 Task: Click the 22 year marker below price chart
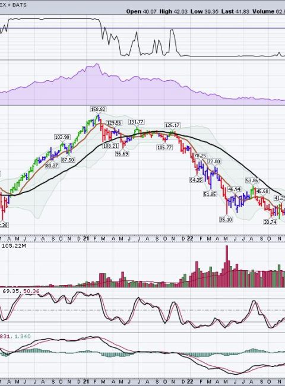190,239
